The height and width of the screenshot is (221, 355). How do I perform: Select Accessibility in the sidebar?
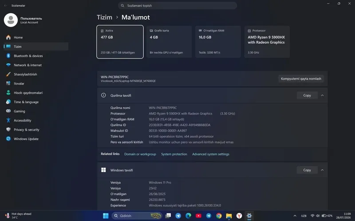click(36, 120)
